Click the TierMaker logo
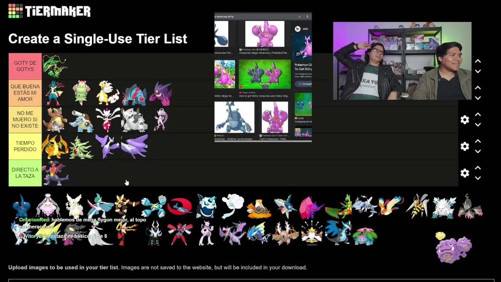The image size is (501, 282). [49, 11]
